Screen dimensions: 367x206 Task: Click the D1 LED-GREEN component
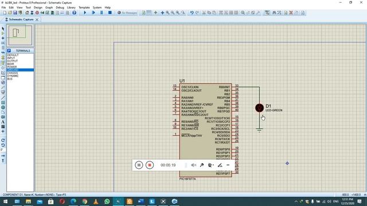click(x=259, y=108)
